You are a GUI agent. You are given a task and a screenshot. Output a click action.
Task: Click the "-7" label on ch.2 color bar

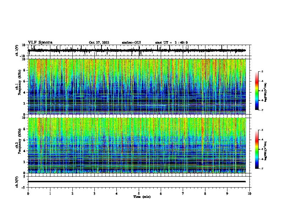click(261, 169)
